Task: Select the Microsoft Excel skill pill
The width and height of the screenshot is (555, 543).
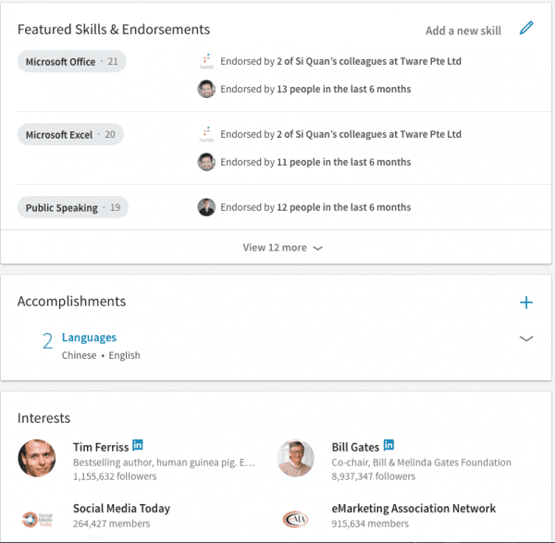Action: (x=70, y=134)
